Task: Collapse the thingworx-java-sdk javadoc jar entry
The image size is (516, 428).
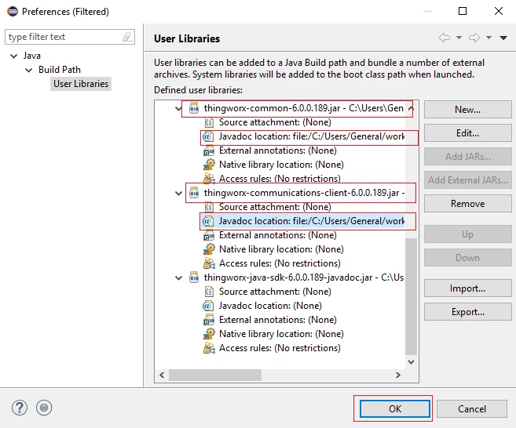Action: [178, 278]
